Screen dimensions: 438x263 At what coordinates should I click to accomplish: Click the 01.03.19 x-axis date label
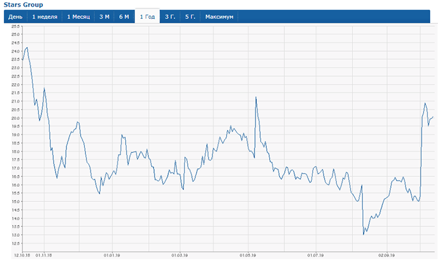(180, 255)
